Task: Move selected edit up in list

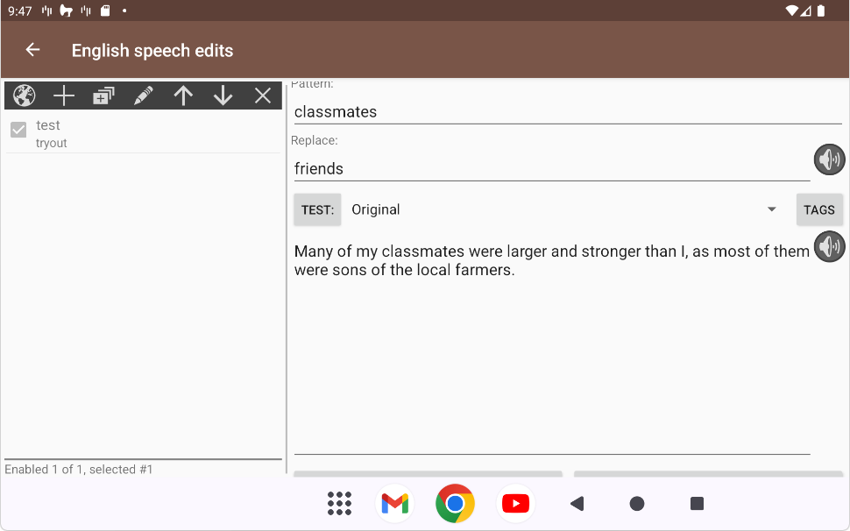Action: pyautogui.click(x=183, y=96)
